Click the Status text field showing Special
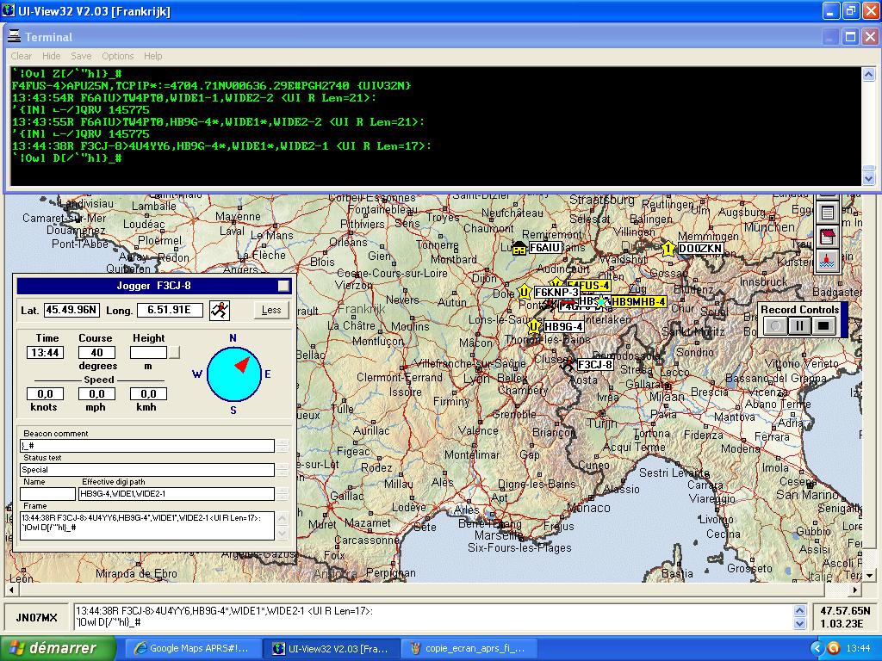882x661 pixels. [147, 470]
